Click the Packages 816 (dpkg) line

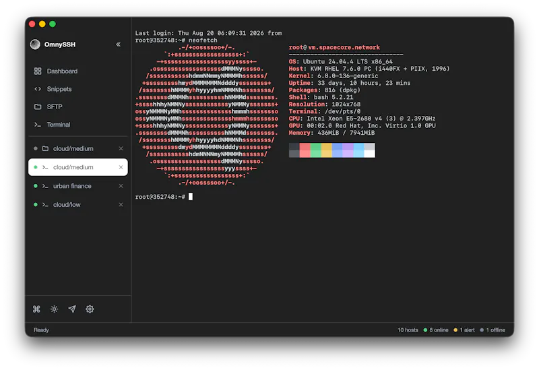325,90
